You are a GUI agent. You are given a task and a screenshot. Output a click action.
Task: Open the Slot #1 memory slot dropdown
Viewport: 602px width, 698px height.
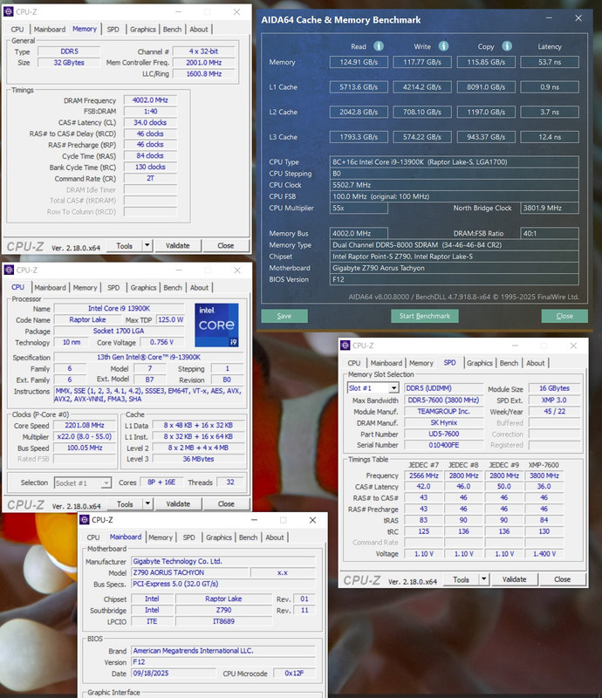click(x=393, y=388)
